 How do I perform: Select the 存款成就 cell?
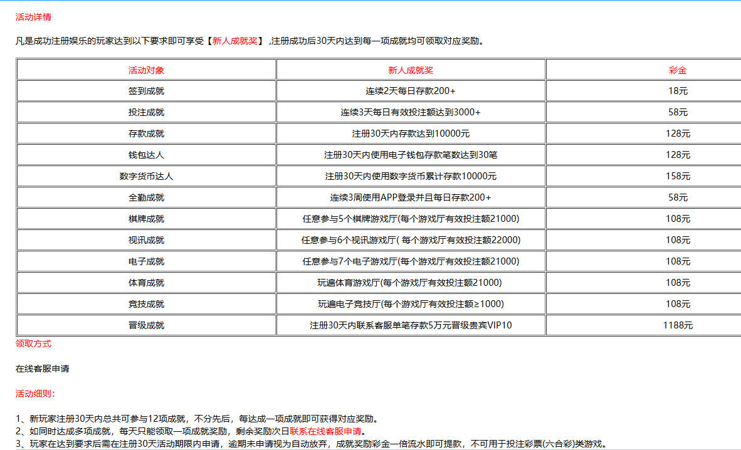click(146, 133)
